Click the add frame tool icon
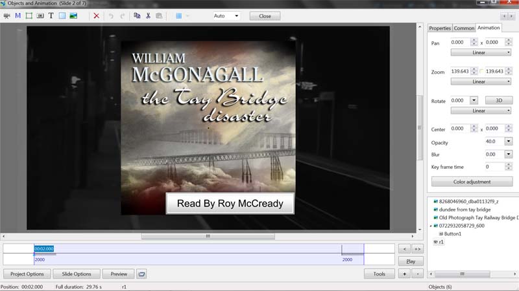The height and width of the screenshot is (291, 519). coord(29,16)
